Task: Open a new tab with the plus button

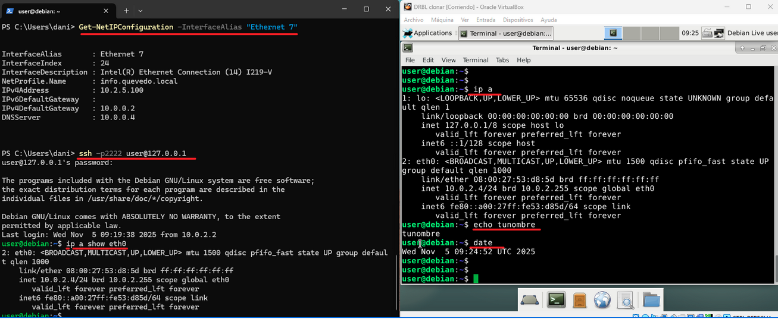Action: coord(126,11)
